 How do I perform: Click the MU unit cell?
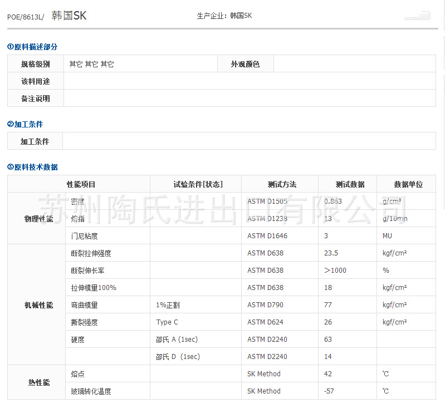click(407, 236)
